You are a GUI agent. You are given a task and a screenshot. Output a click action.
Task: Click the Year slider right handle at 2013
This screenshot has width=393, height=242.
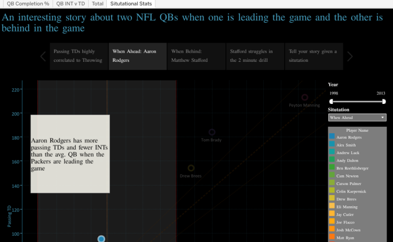click(x=384, y=101)
